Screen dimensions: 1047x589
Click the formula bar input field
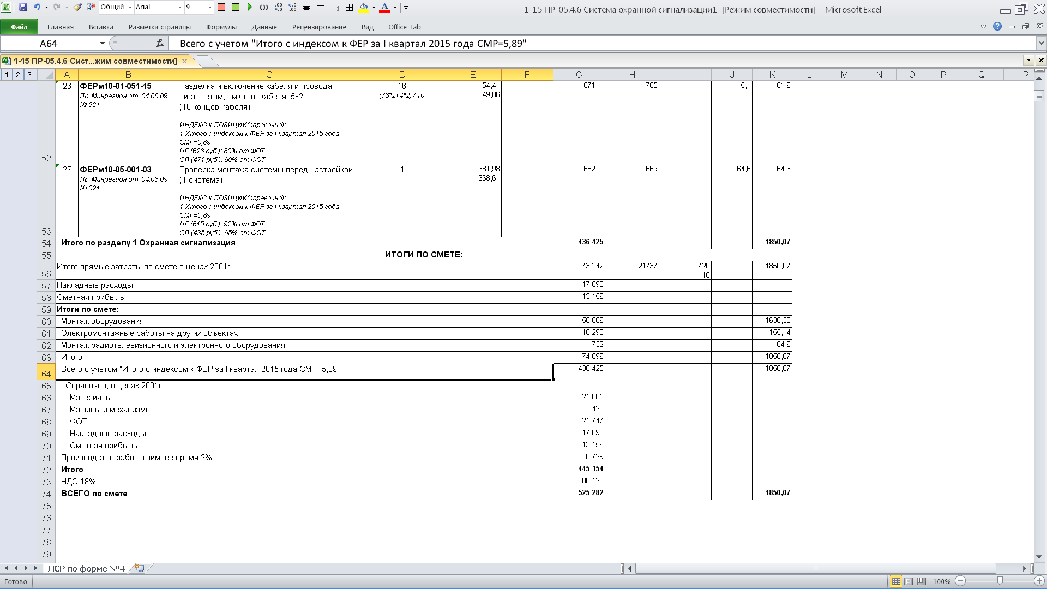(x=600, y=44)
